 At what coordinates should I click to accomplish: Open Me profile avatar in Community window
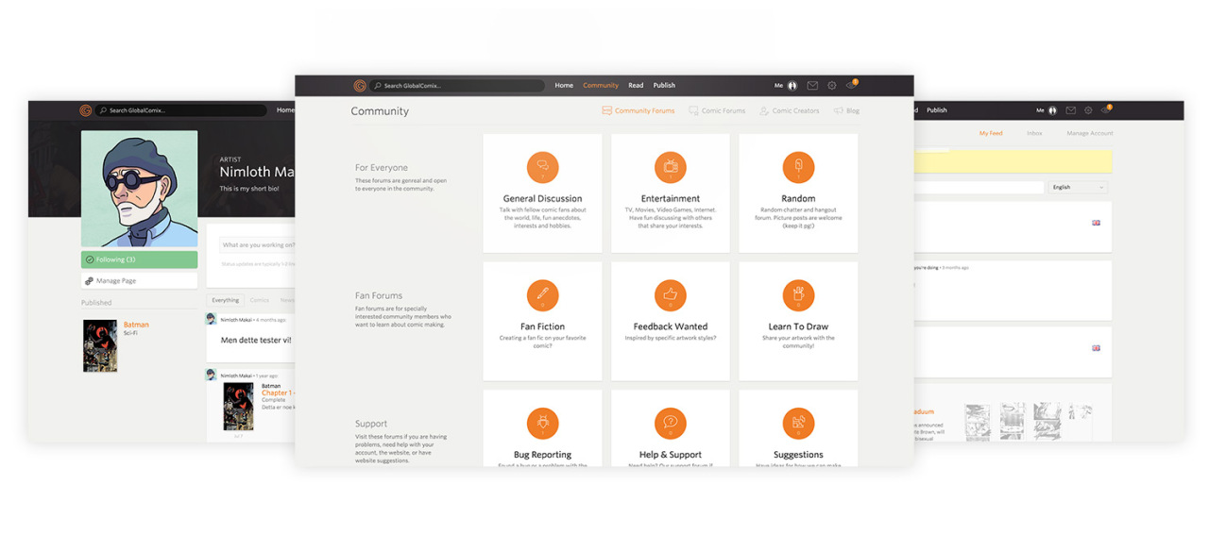coord(792,86)
